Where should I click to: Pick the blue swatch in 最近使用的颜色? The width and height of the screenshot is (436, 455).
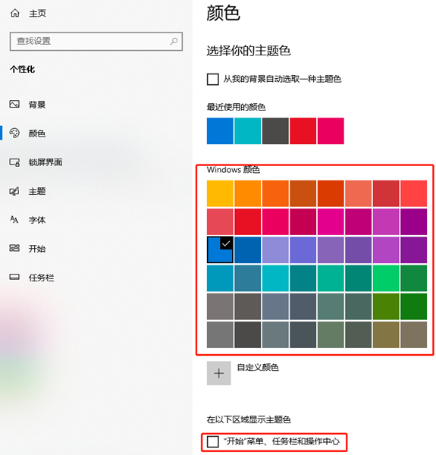220,131
